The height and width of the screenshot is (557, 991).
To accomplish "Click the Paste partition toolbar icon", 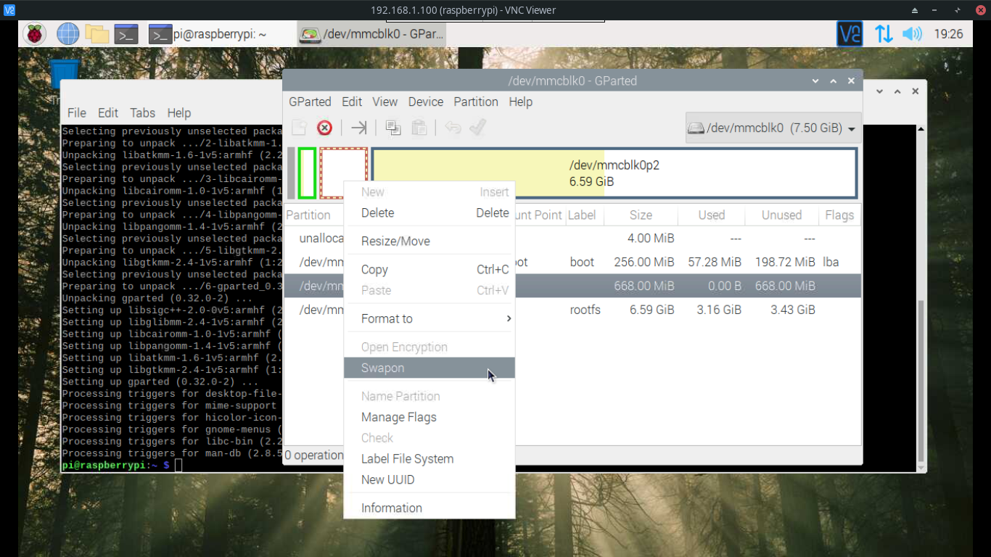I will [419, 128].
